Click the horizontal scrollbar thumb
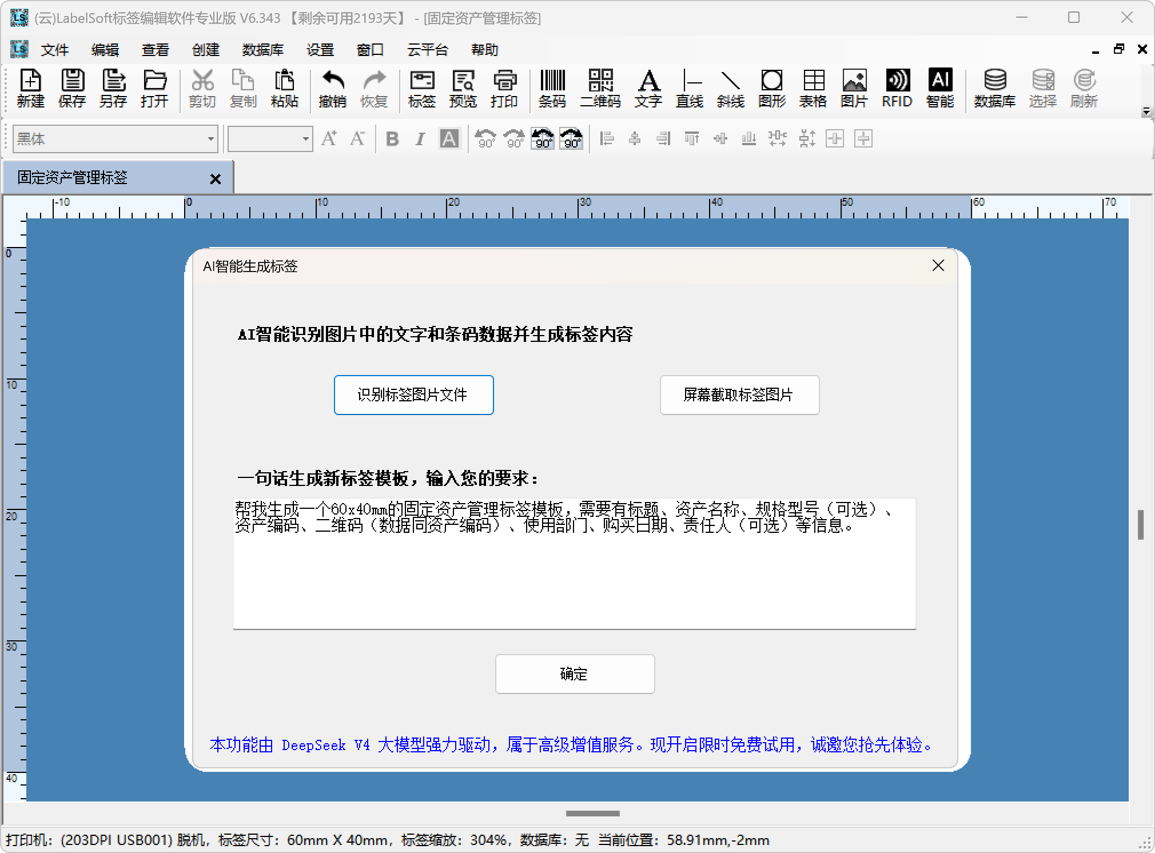 tap(593, 813)
